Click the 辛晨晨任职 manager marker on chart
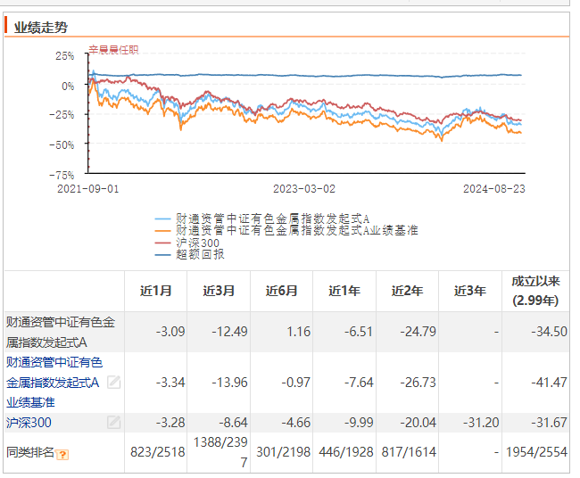580x478 pixels. pyautogui.click(x=113, y=50)
